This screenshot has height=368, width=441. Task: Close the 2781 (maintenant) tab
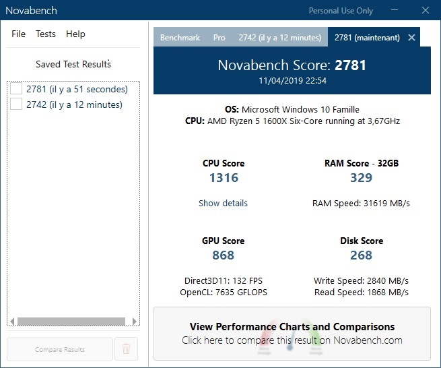tap(412, 38)
